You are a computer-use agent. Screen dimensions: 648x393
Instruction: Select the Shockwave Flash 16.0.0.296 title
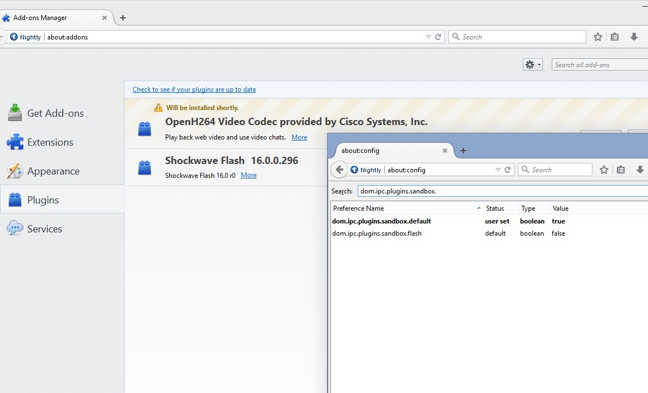231,160
